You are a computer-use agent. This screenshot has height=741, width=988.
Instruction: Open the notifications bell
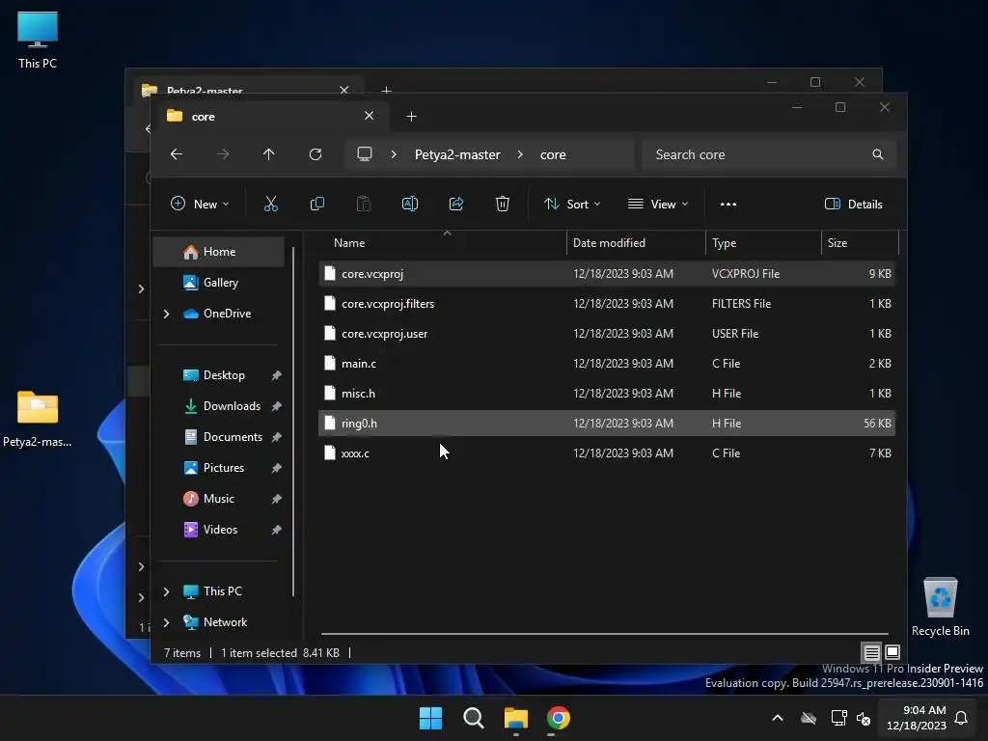(x=962, y=718)
